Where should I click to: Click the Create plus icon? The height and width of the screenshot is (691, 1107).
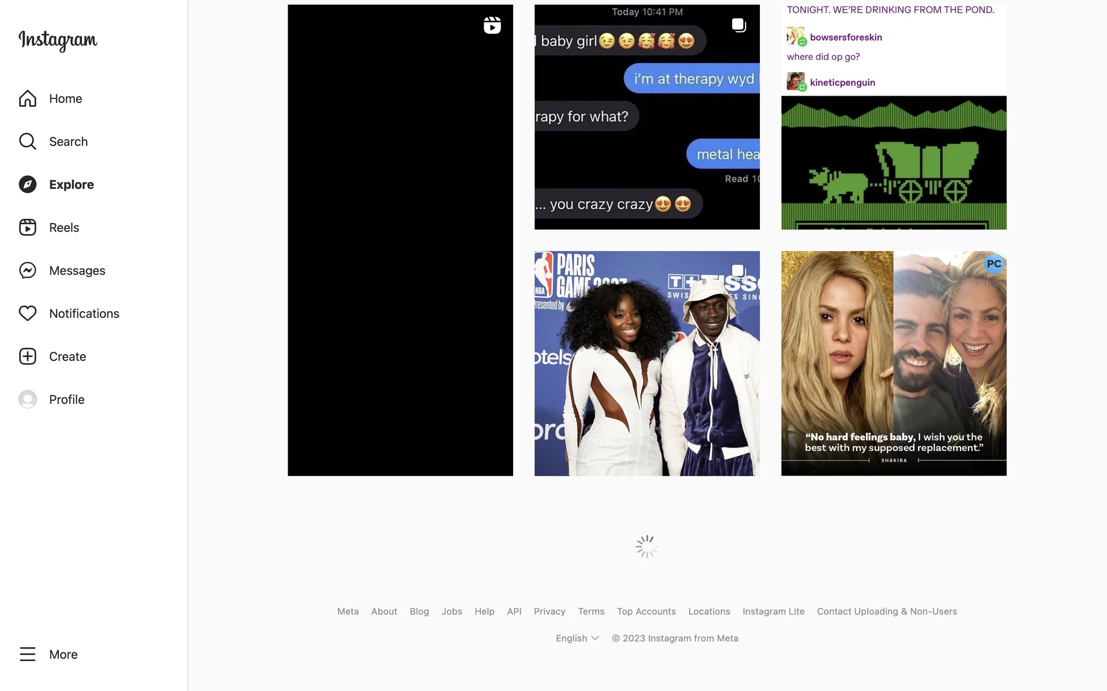coord(28,356)
